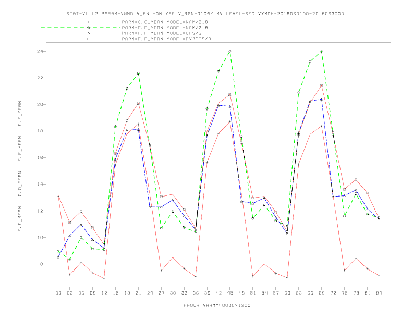
Task: Click x-axis tick label 84
Action: tap(379, 293)
